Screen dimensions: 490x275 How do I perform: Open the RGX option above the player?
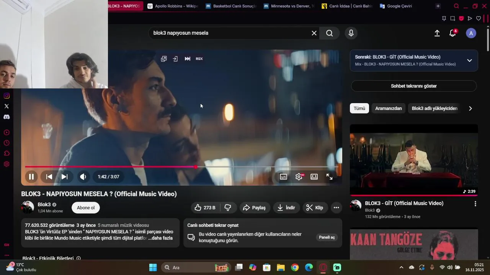(x=199, y=59)
